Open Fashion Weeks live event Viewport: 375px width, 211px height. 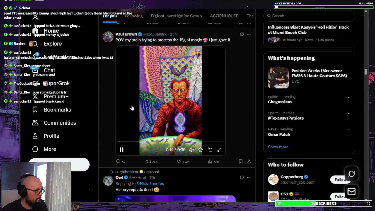[319, 73]
